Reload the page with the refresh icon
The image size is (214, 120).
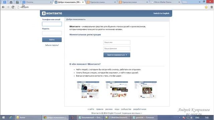[x=13, y=7]
